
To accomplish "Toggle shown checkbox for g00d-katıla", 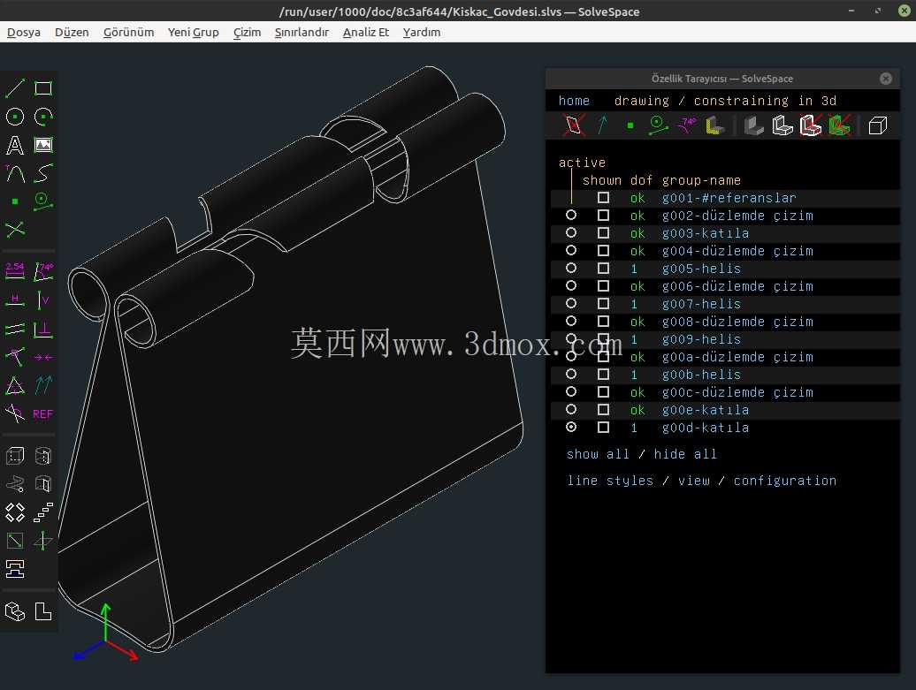I will click(604, 428).
